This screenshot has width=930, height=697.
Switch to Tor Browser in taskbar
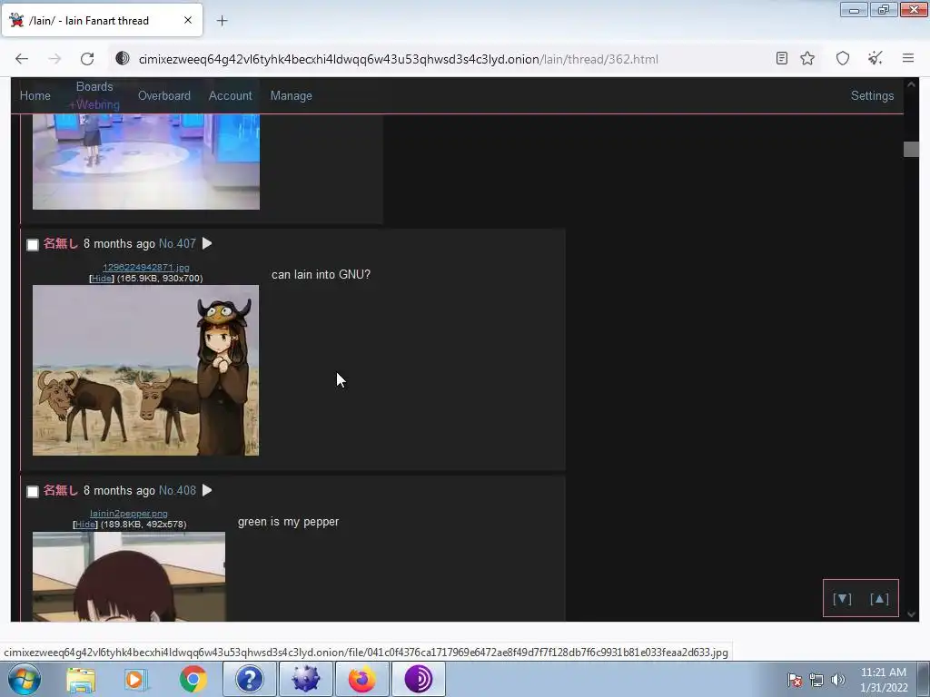[419, 679]
